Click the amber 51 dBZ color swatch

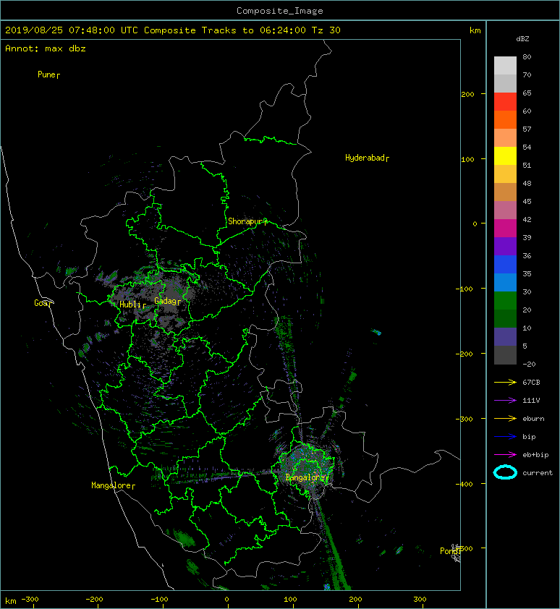pyautogui.click(x=505, y=174)
